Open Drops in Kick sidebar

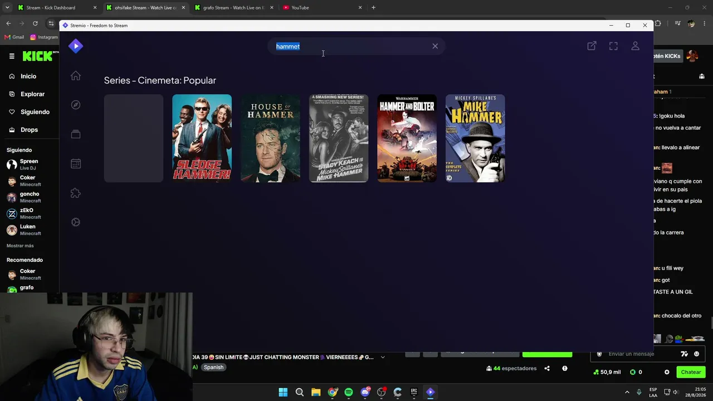coord(28,130)
